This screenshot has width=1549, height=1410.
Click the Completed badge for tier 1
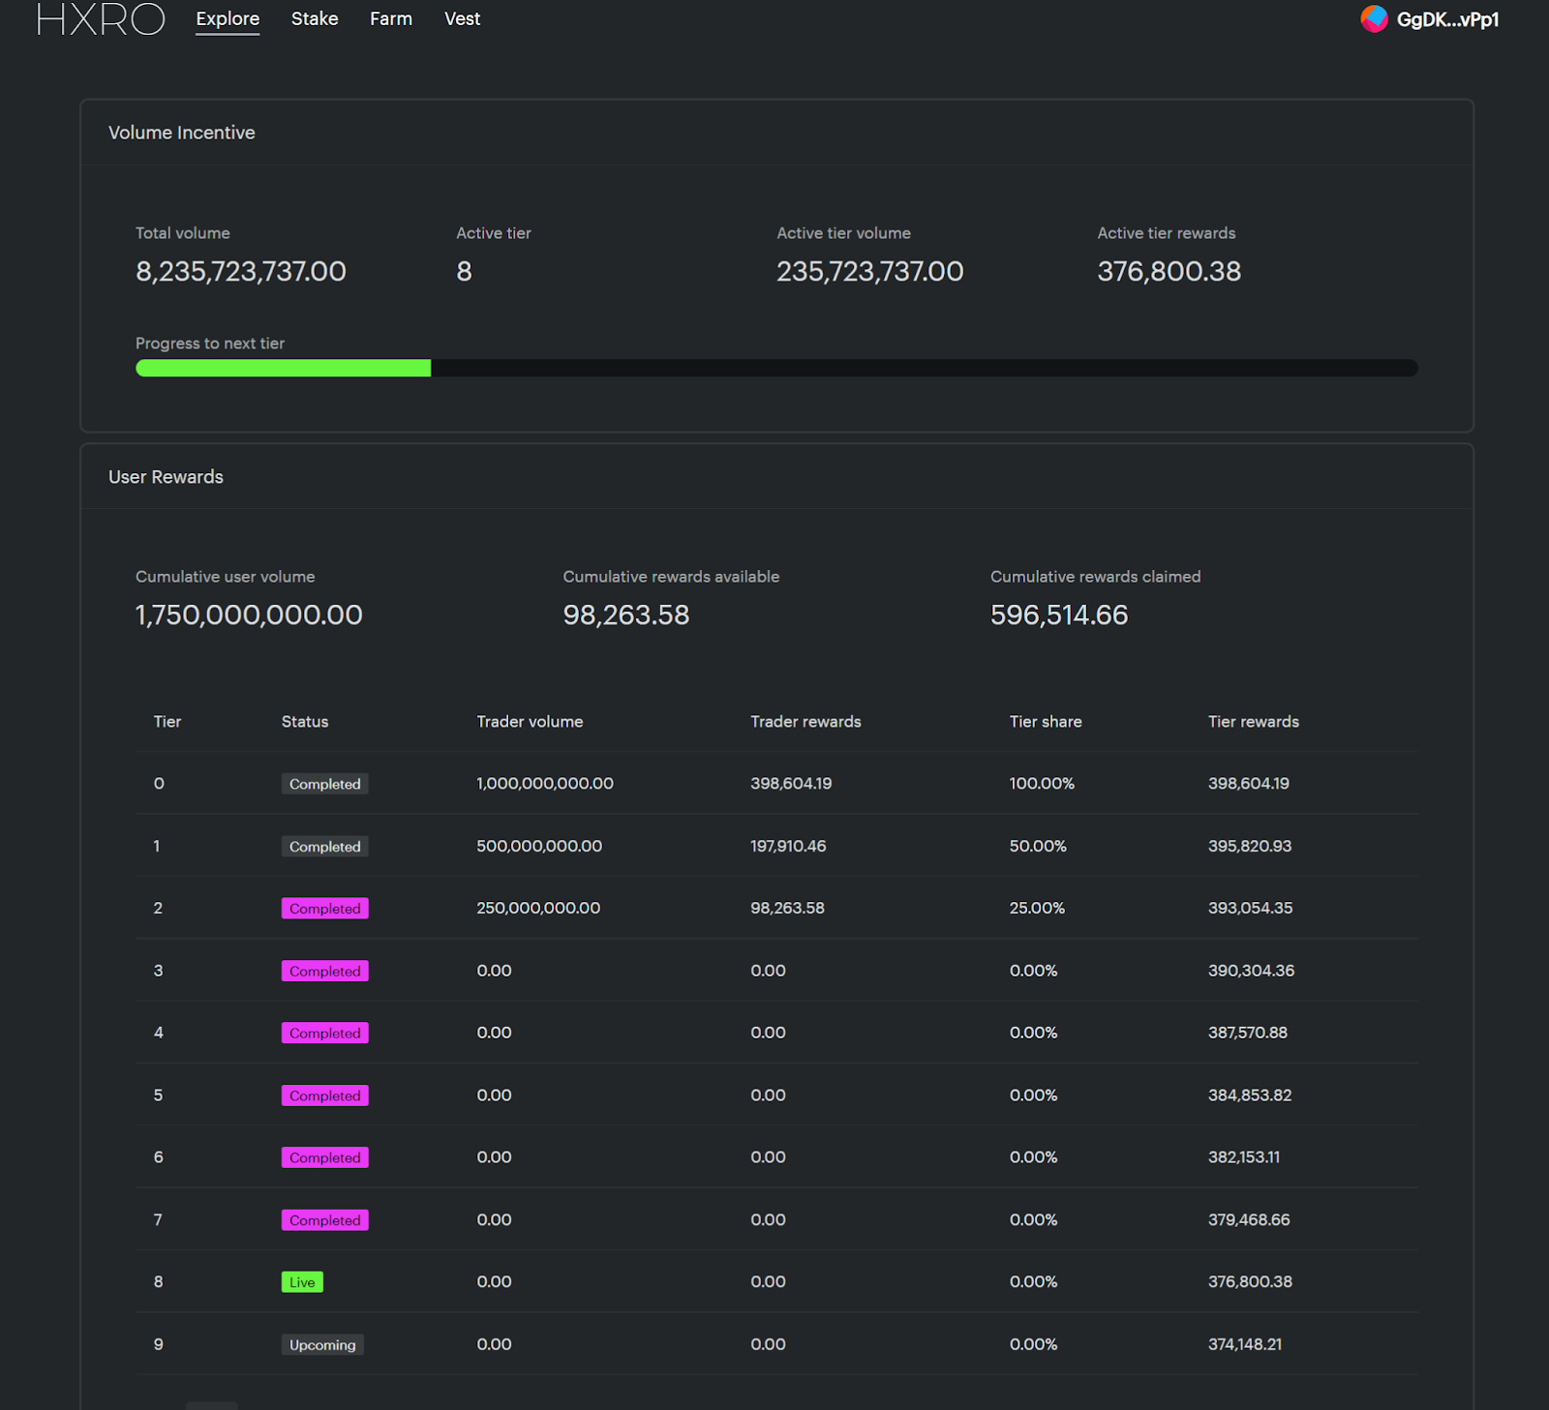pyautogui.click(x=324, y=846)
